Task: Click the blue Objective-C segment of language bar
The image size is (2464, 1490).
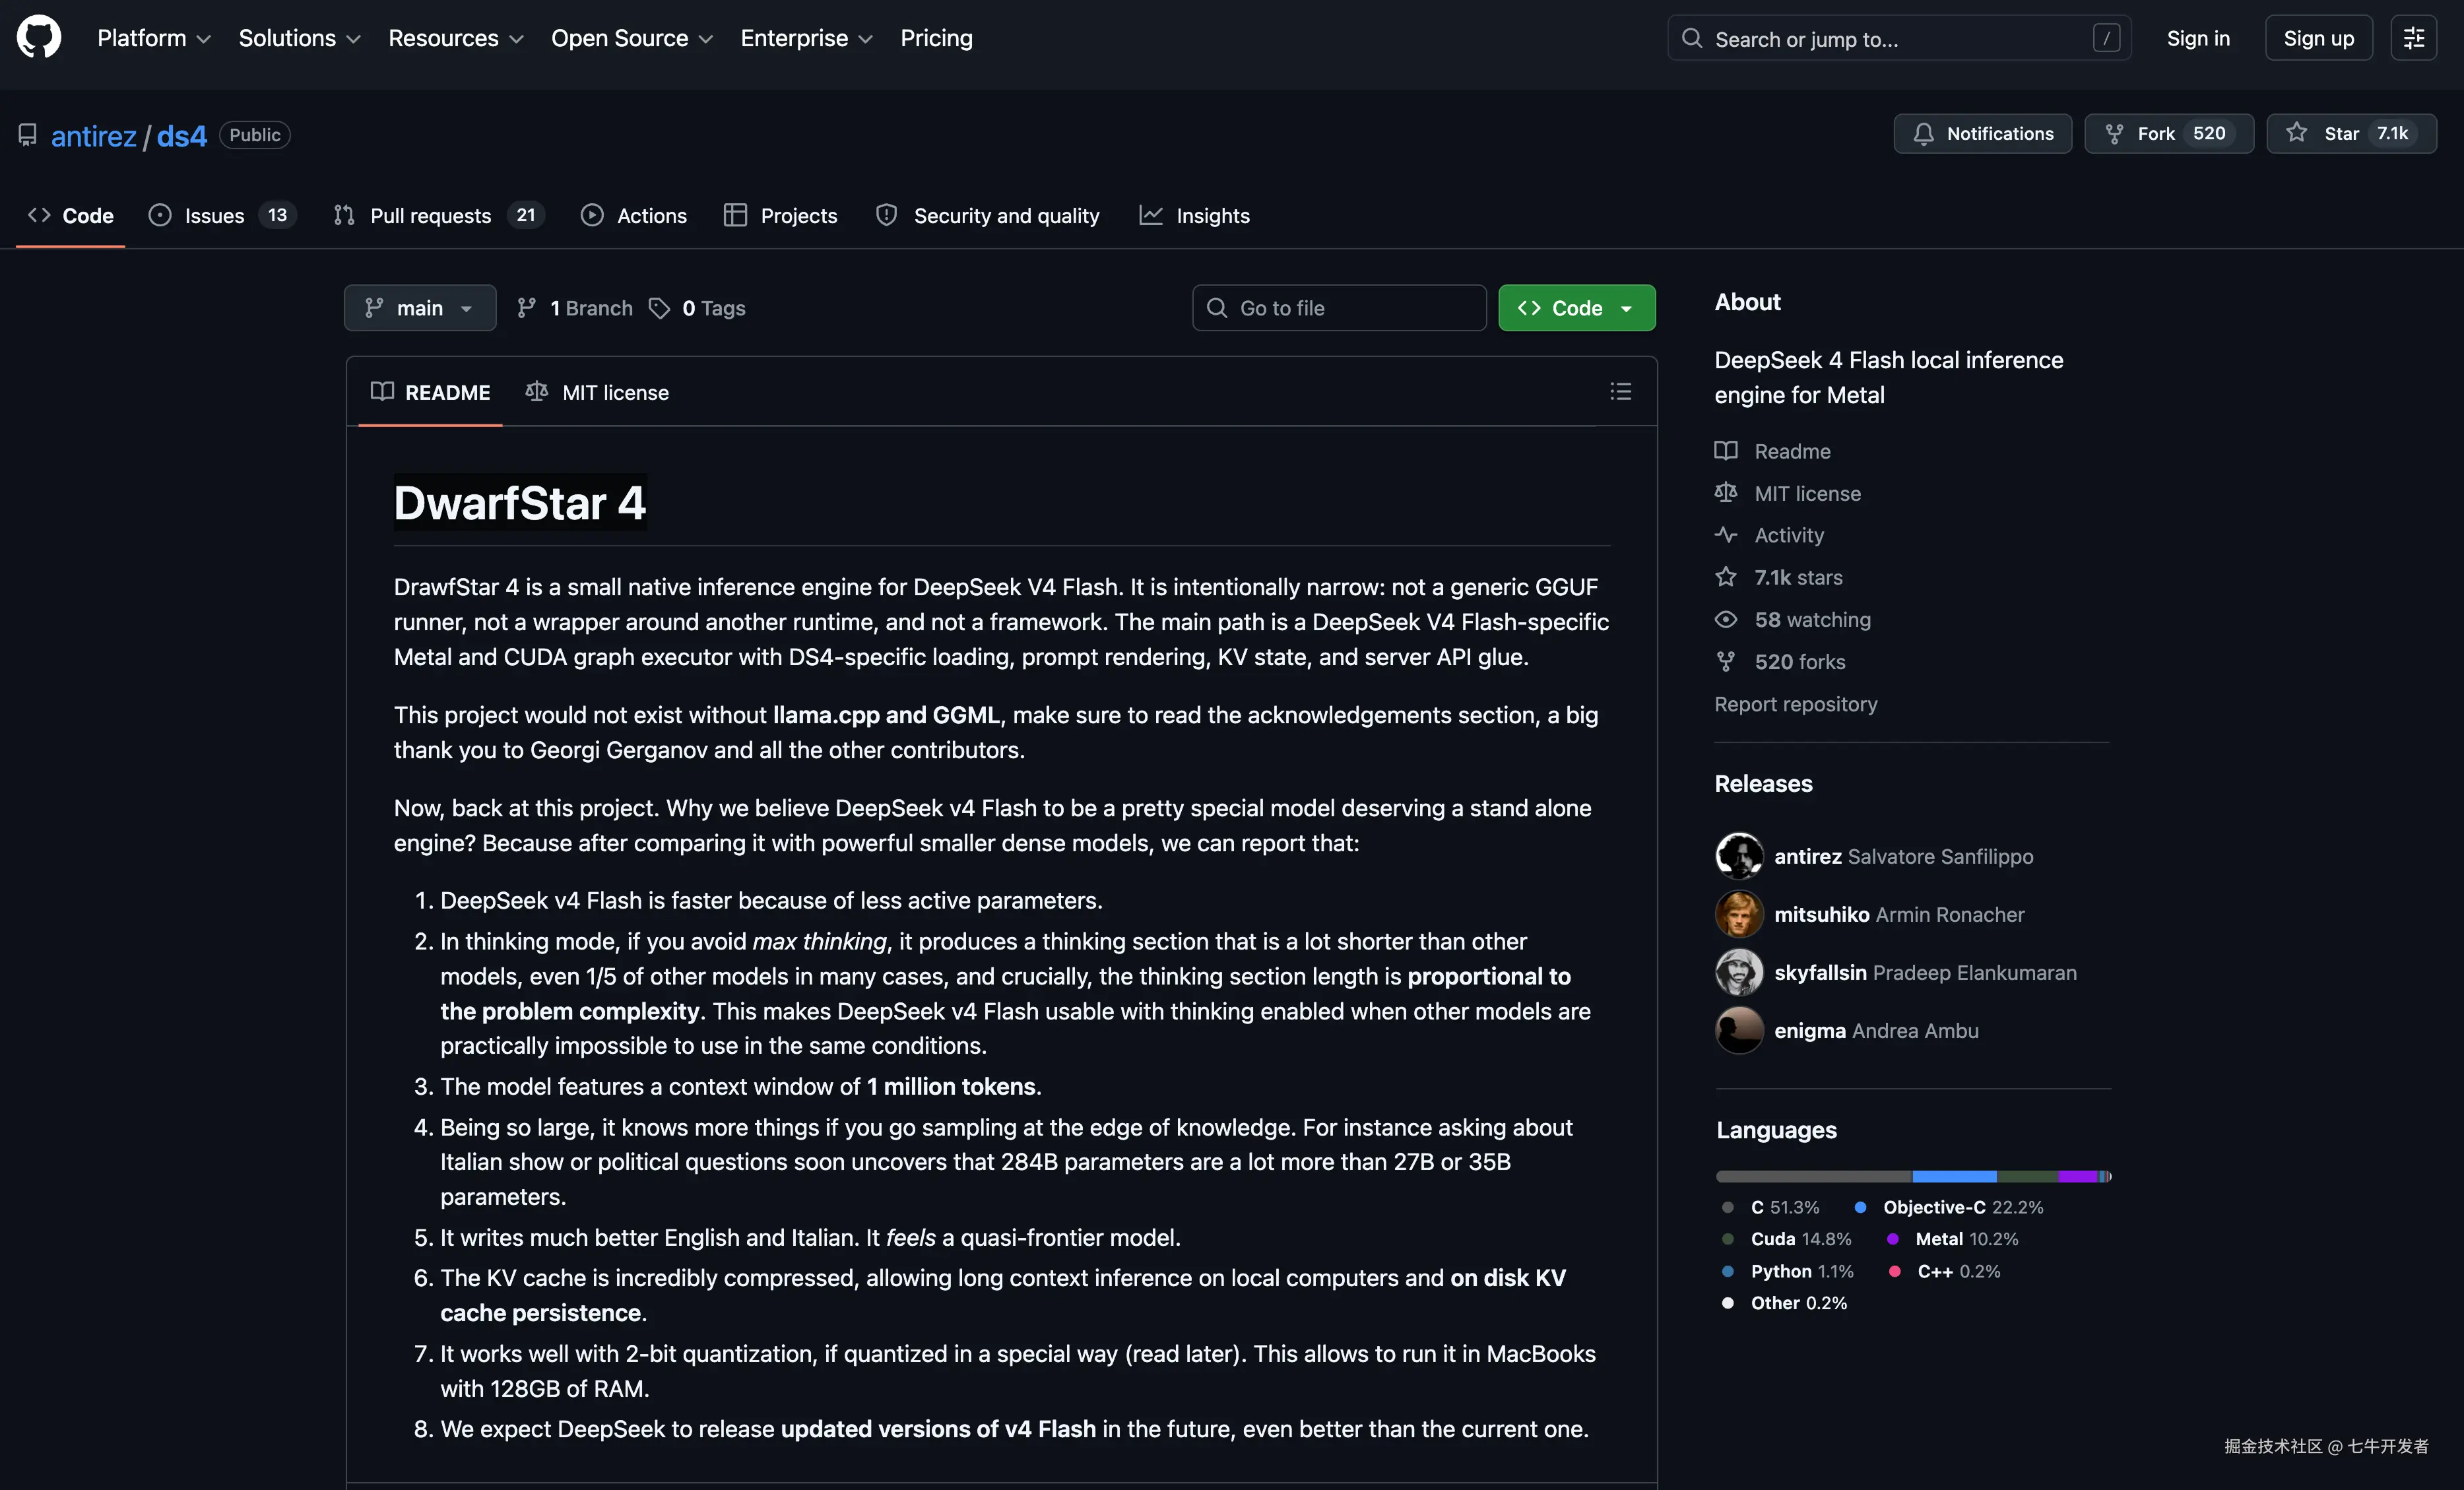Action: (x=1954, y=1176)
